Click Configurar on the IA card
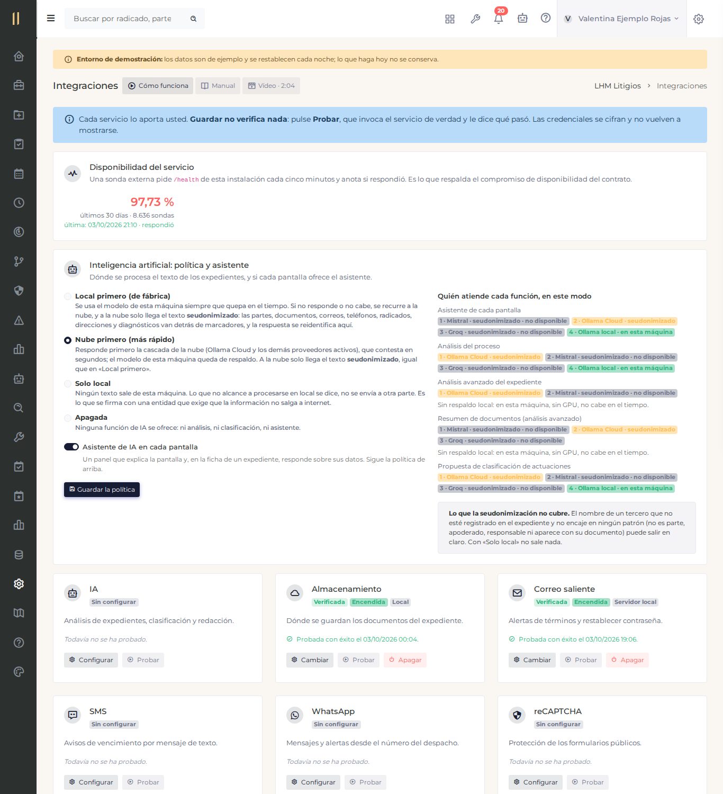This screenshot has width=723, height=794. 91,660
